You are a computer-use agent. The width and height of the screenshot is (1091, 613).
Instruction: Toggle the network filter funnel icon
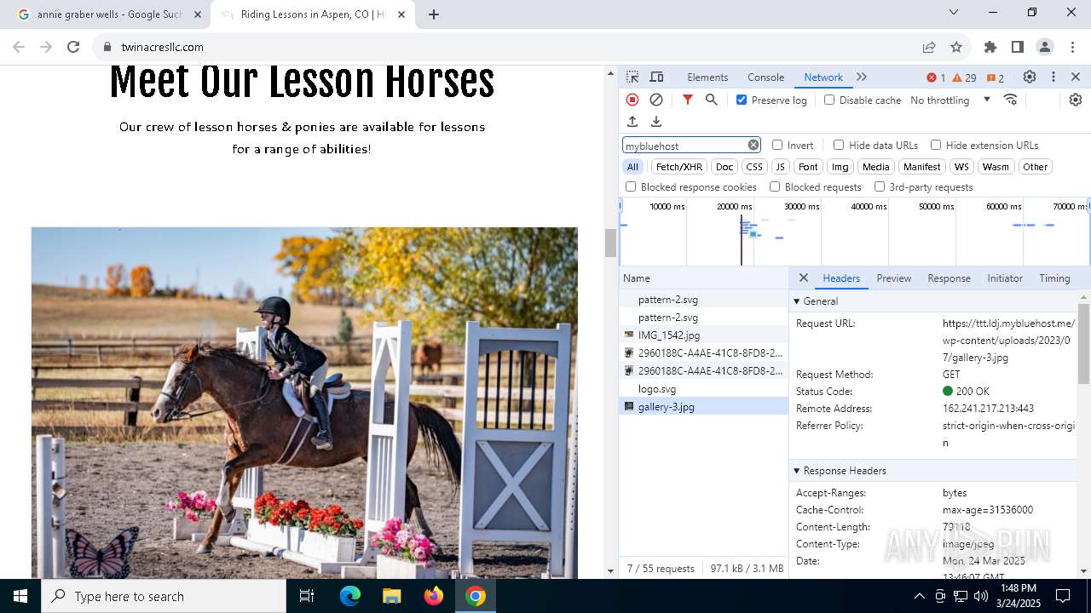[688, 100]
